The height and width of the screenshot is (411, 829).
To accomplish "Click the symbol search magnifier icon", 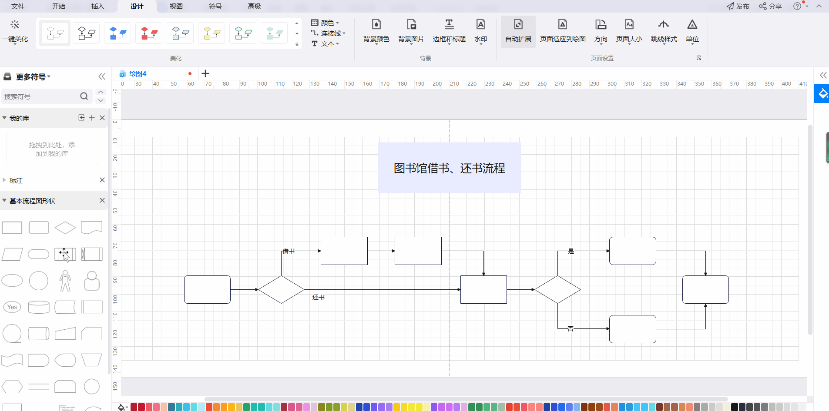I will tap(84, 96).
